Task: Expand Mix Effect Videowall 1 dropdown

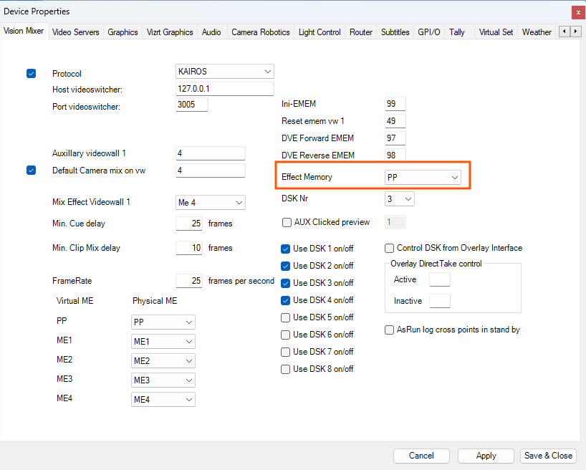Action: [210, 203]
